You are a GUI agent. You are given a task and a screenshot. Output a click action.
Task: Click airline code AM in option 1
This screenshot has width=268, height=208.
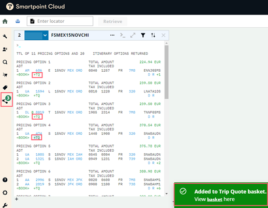(27, 70)
